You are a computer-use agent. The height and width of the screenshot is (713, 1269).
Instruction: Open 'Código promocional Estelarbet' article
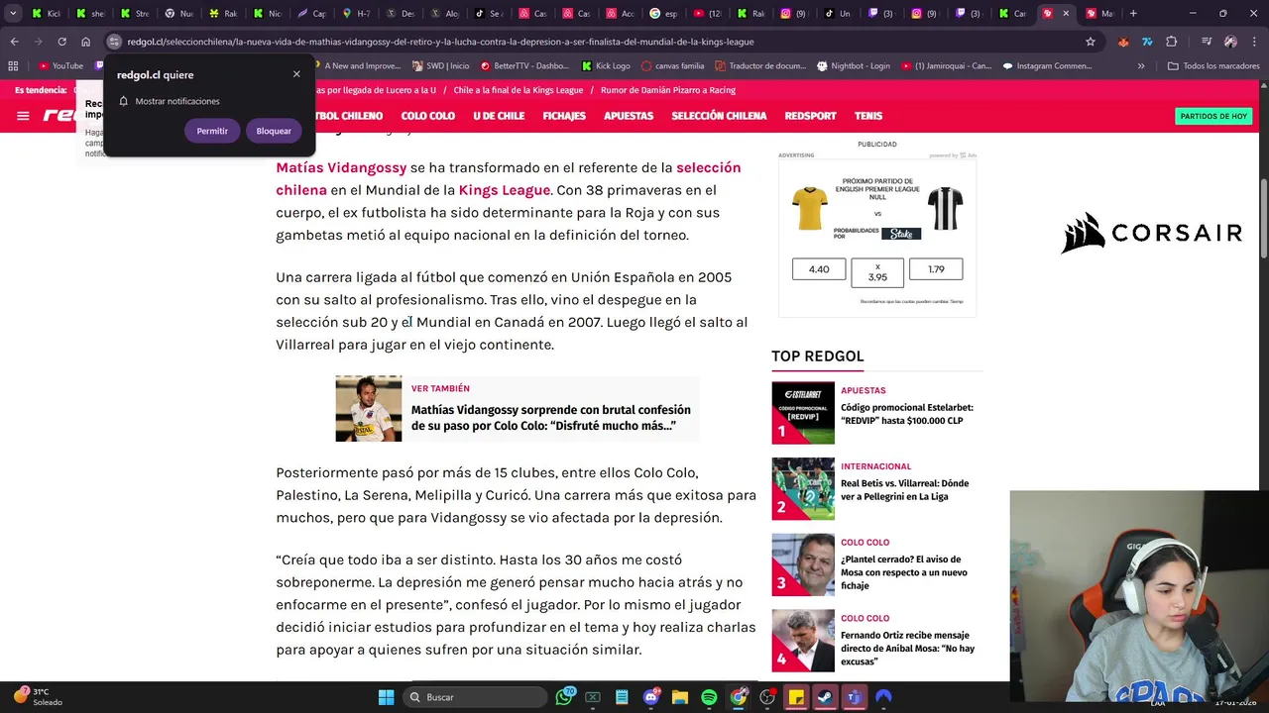pos(907,414)
